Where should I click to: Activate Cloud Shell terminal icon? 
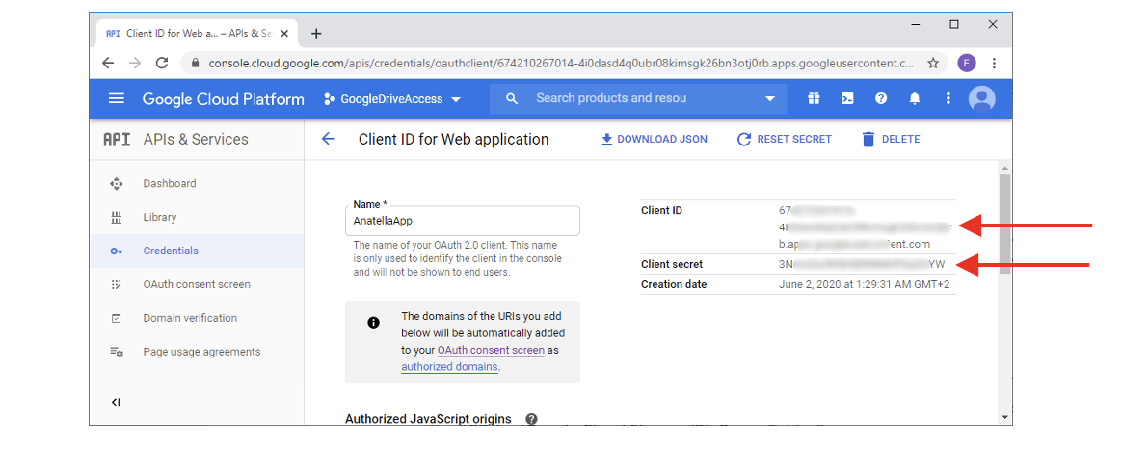[x=847, y=98]
